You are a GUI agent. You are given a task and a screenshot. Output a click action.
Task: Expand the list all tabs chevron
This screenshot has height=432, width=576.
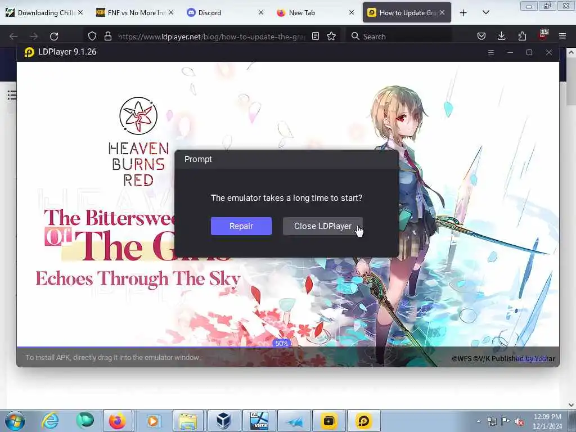tap(486, 12)
